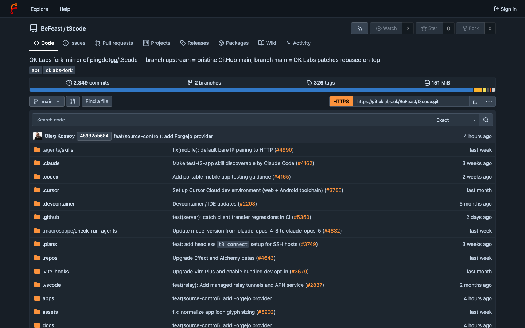
Task: Click the oklabs-fork topic tag
Action: pos(59,70)
